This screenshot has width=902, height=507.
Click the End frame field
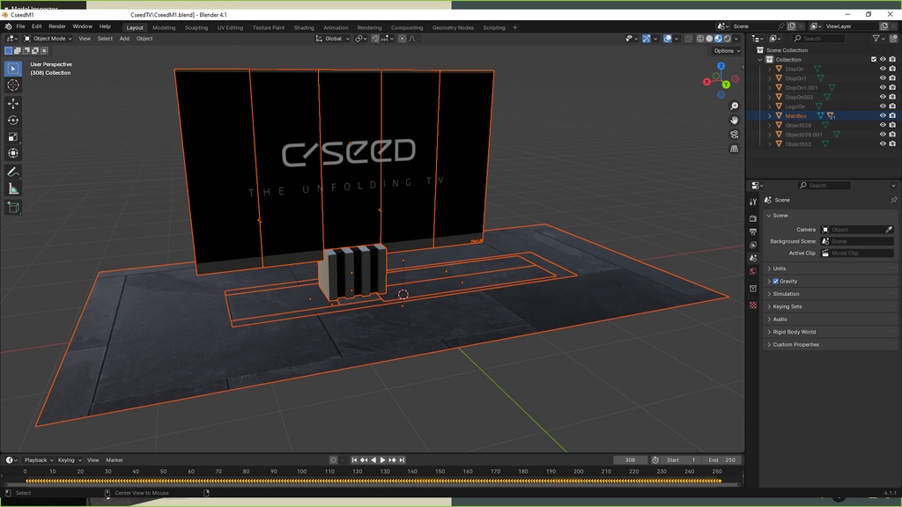[x=724, y=460]
